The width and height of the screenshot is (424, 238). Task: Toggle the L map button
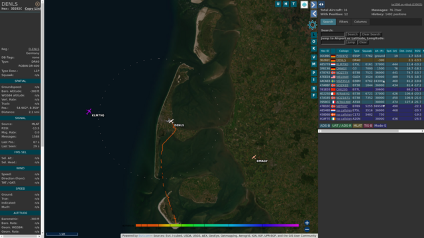tap(313, 35)
